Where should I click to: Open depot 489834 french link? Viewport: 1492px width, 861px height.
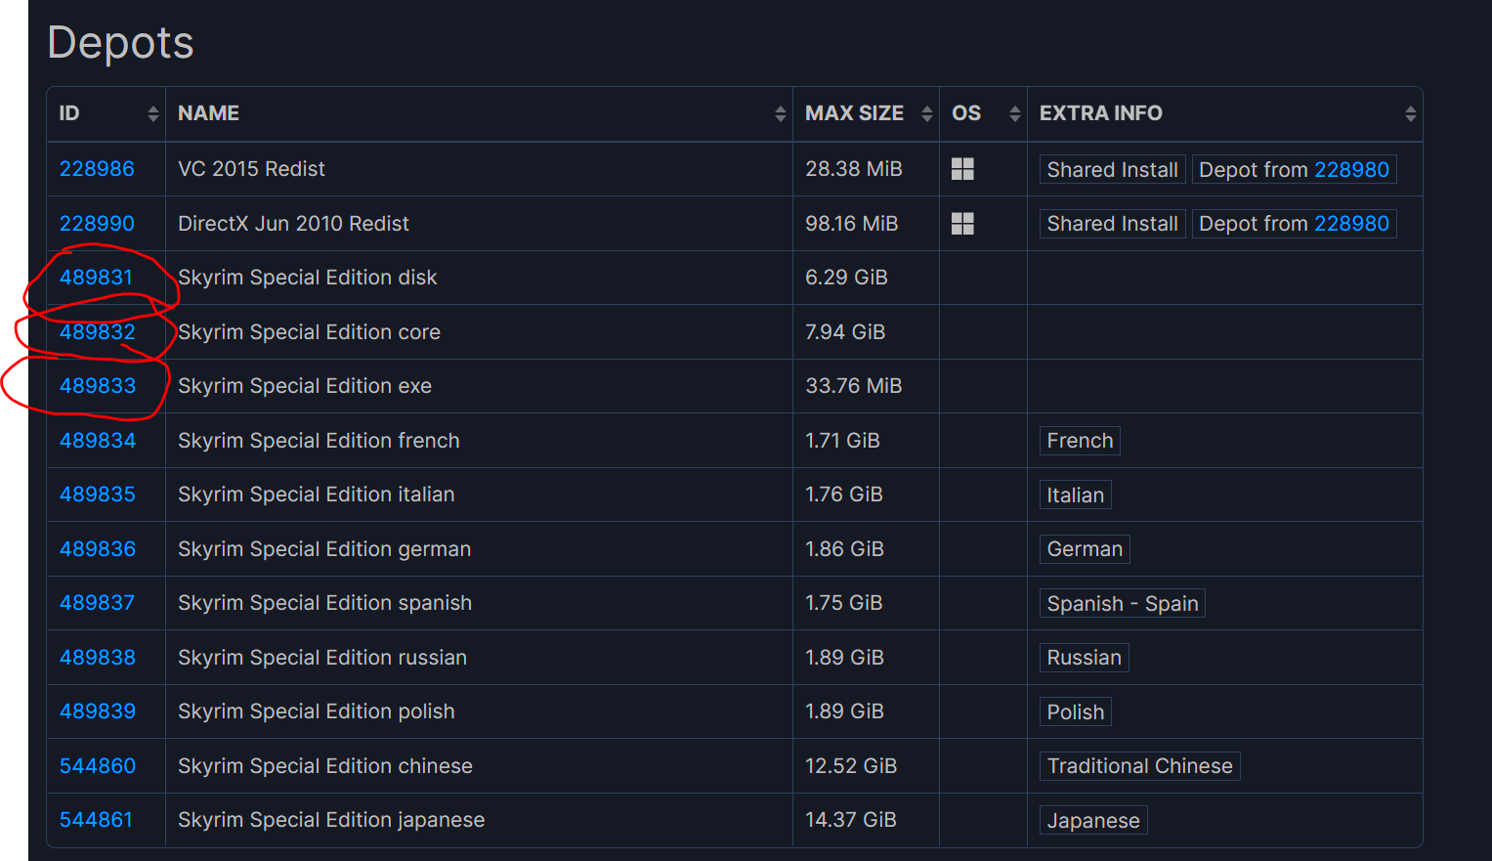(97, 441)
